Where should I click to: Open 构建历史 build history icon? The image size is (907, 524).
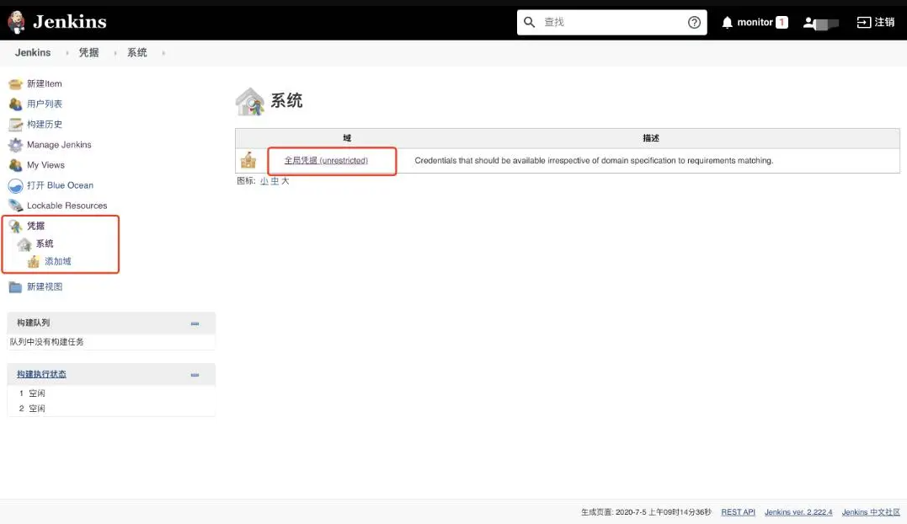pos(15,125)
